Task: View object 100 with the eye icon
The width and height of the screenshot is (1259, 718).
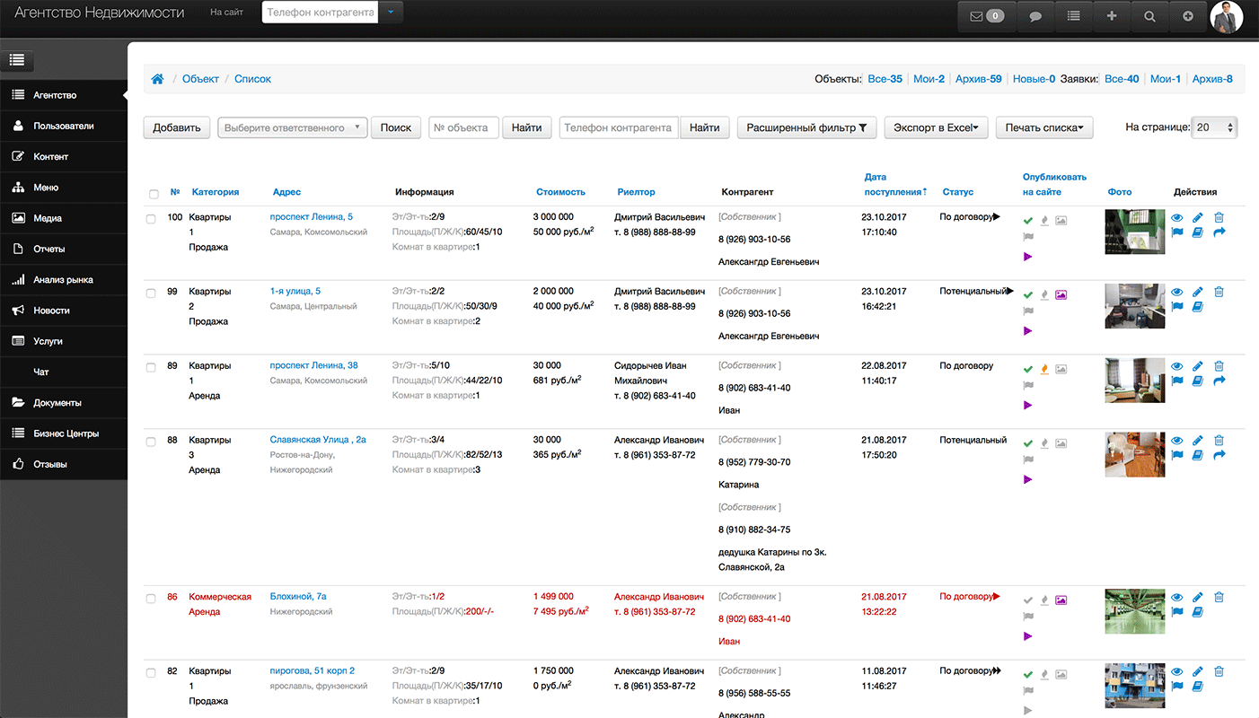Action: coord(1177,217)
